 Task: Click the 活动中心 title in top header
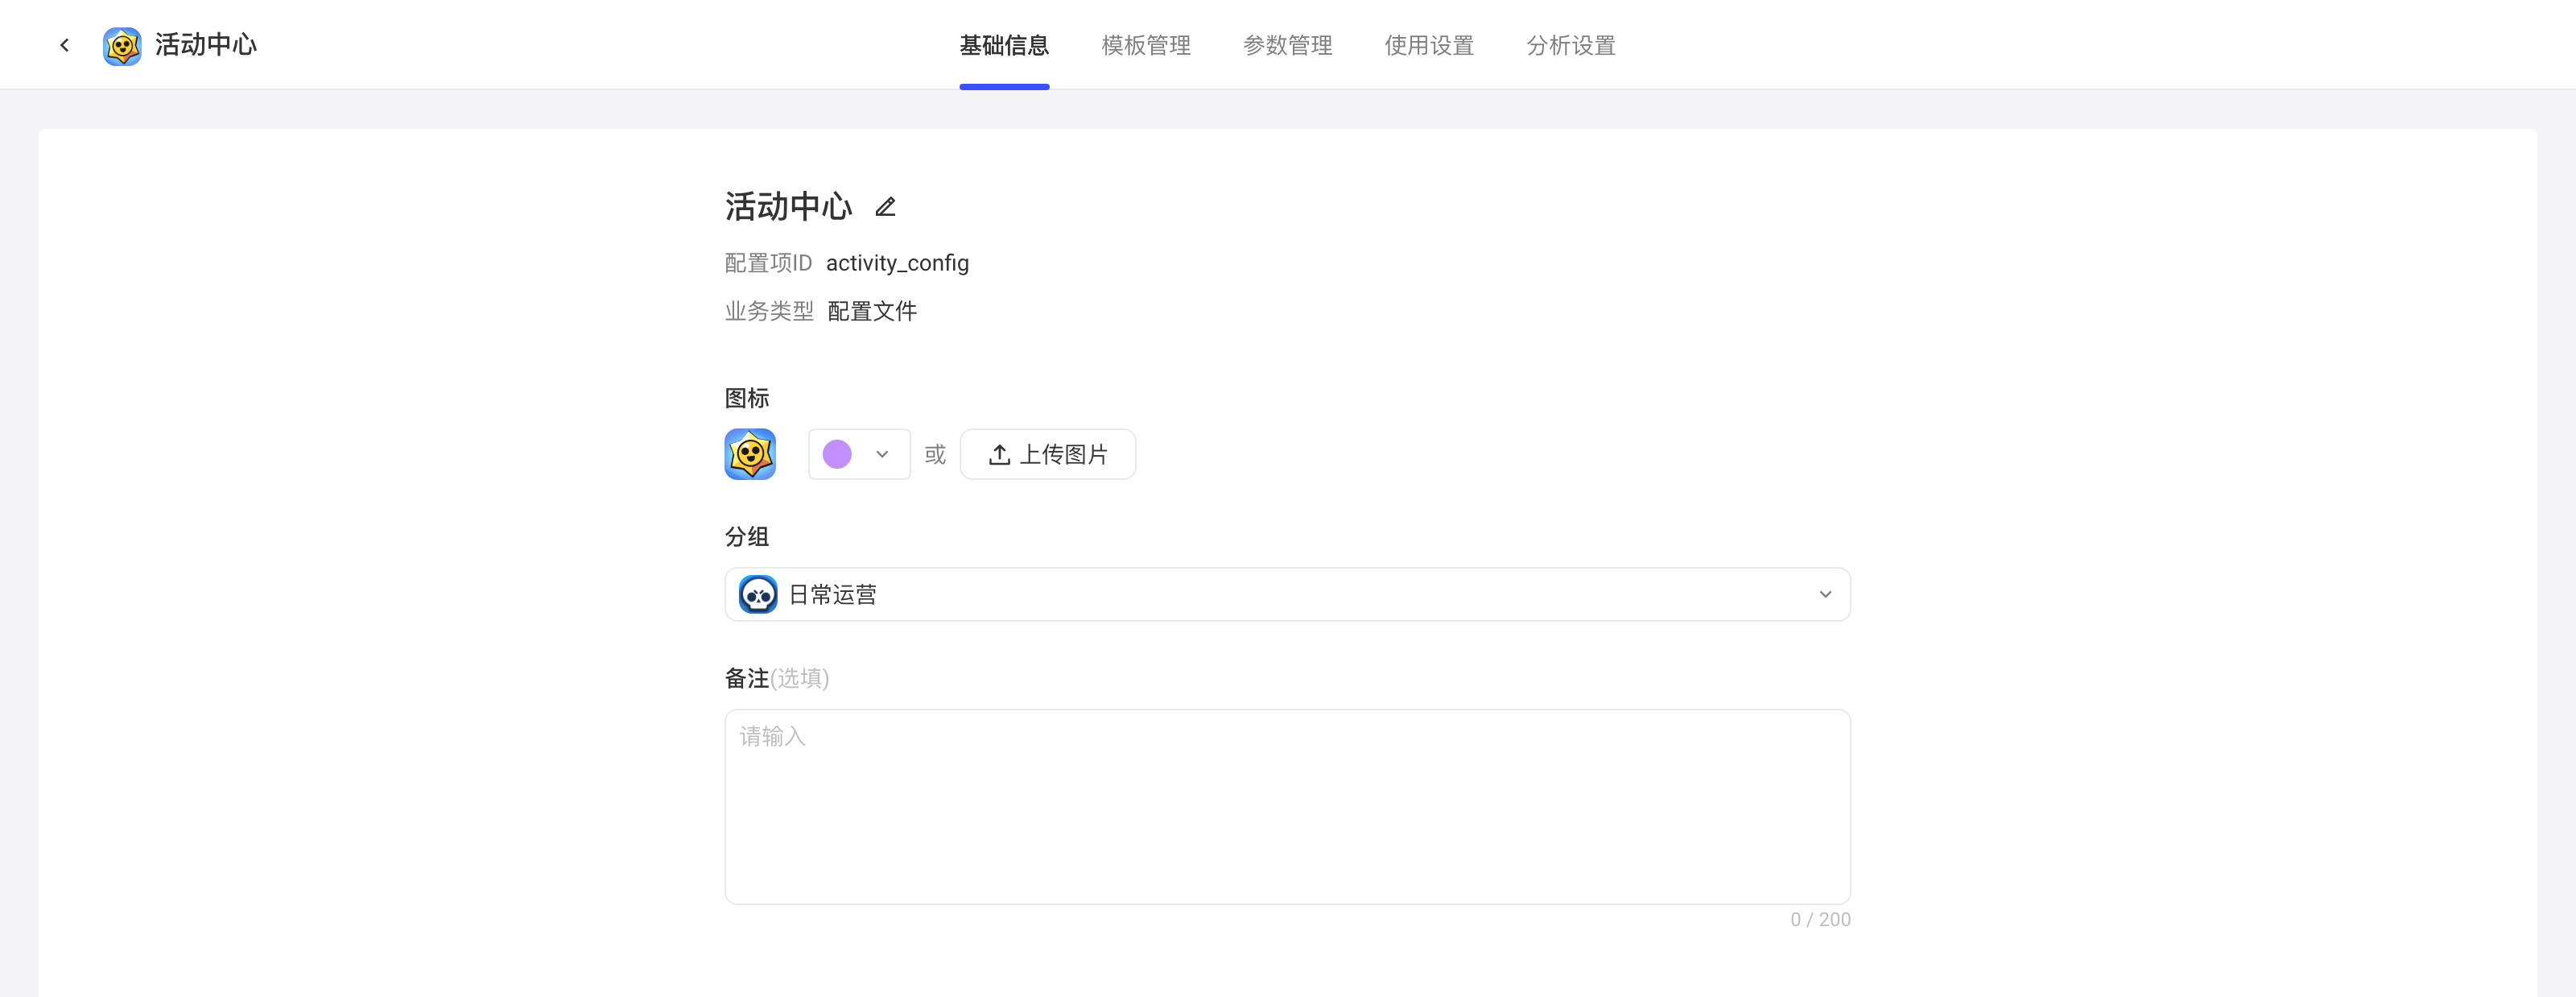click(206, 45)
